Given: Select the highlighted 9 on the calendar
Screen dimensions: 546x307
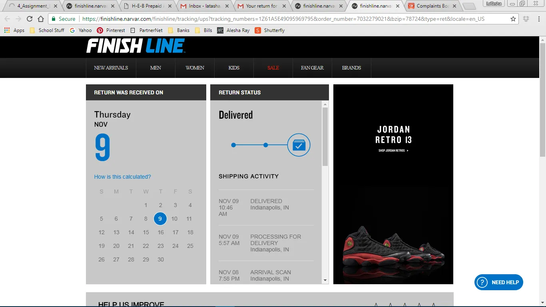Looking at the screenshot, I should [160, 219].
